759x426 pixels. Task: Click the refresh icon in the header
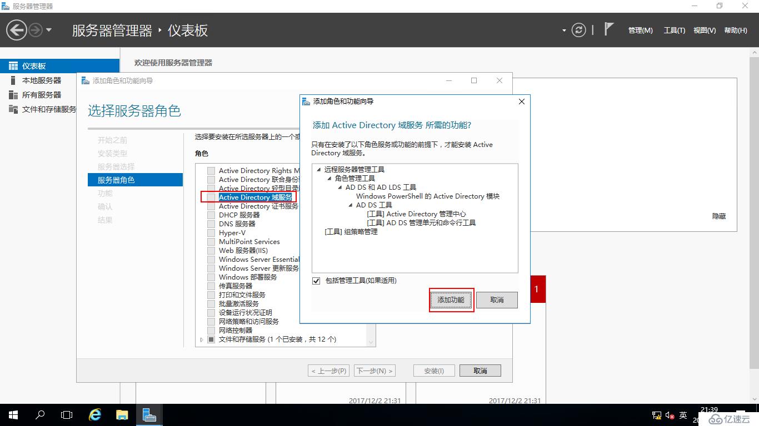[578, 30]
